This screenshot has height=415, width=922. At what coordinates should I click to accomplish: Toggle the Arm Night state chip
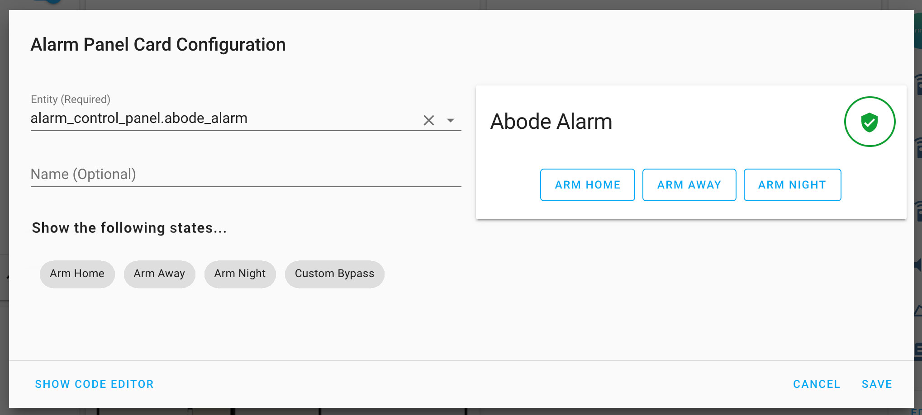[x=240, y=274]
